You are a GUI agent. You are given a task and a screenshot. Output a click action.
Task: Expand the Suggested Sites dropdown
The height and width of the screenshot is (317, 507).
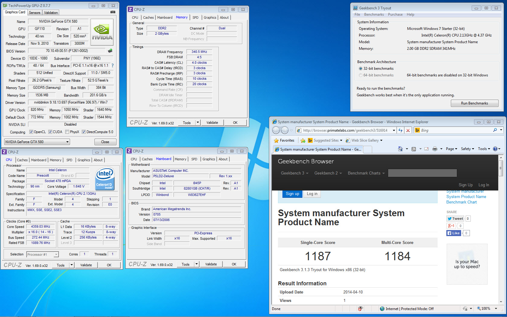pos(341,140)
